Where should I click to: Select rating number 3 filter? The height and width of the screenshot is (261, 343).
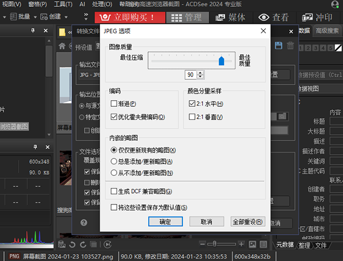point(316,48)
